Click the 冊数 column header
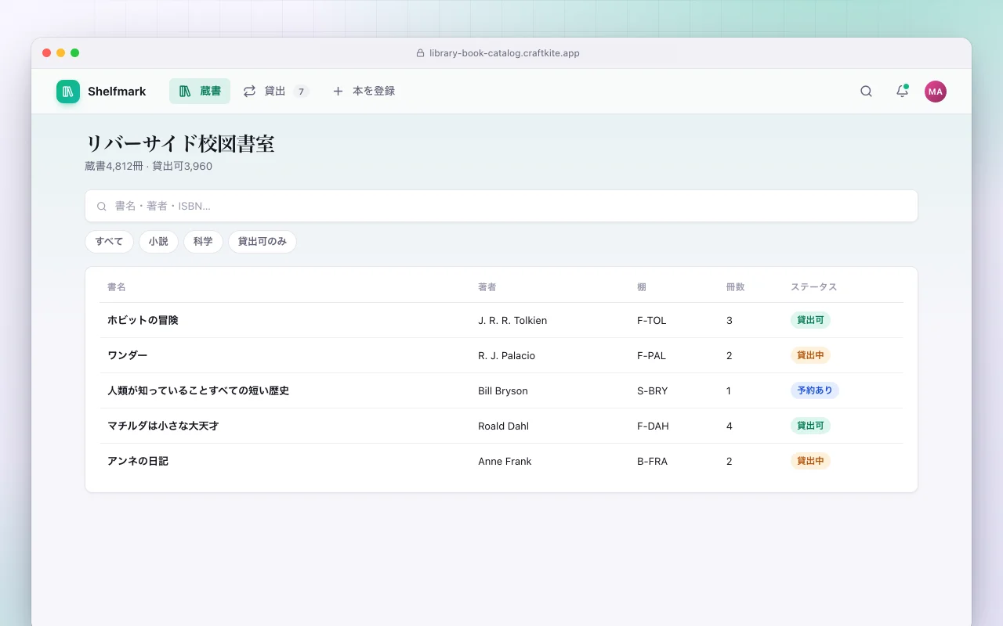Image resolution: width=1003 pixels, height=626 pixels. pyautogui.click(x=736, y=287)
